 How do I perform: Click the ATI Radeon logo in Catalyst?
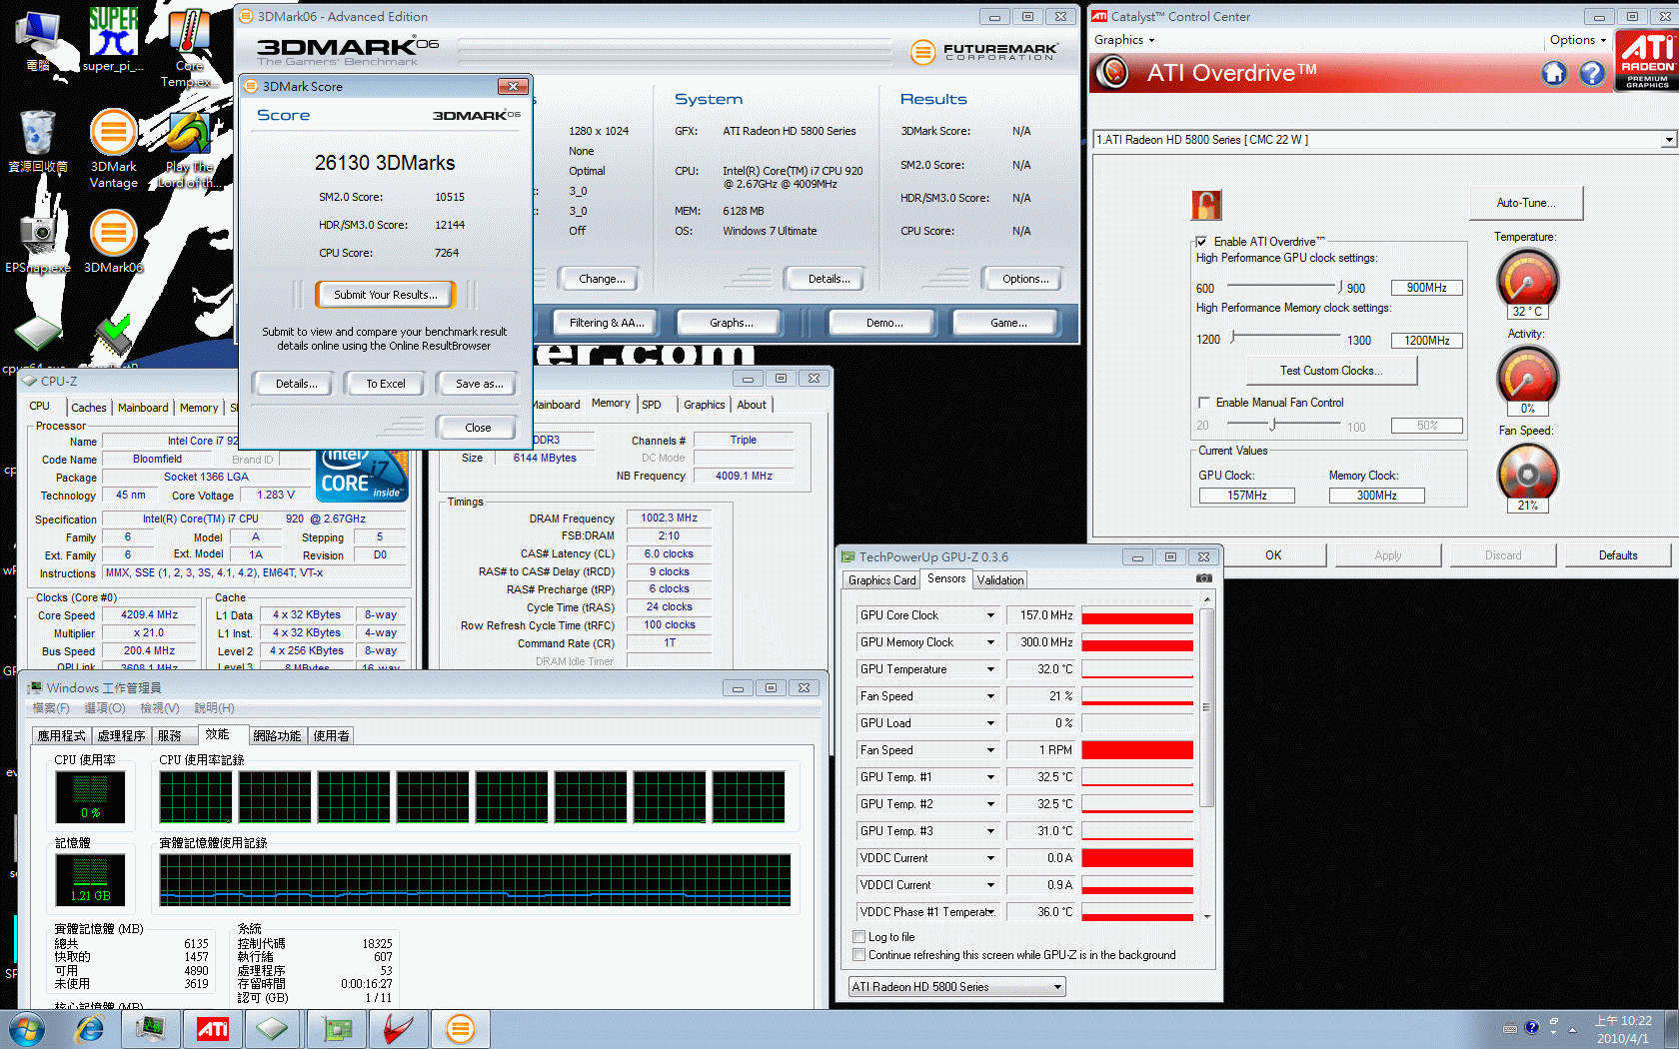pyautogui.click(x=1647, y=61)
